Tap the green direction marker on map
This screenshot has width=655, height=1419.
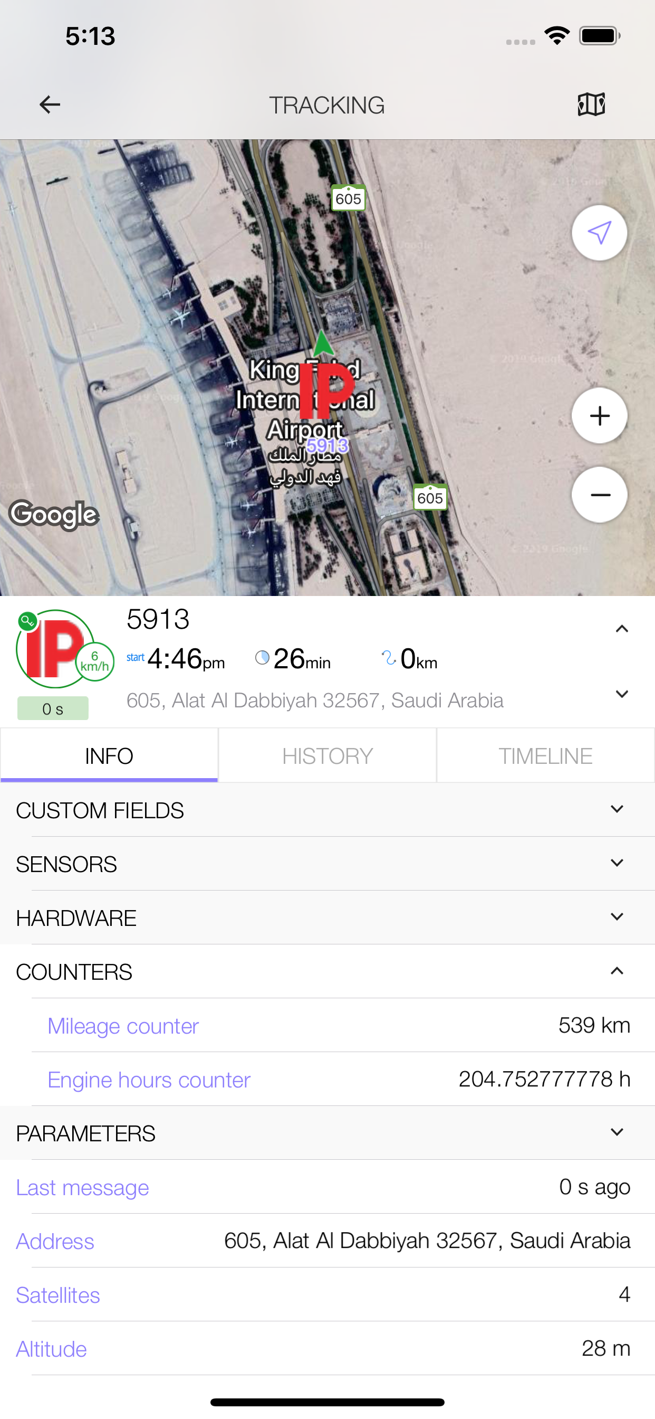coord(323,343)
